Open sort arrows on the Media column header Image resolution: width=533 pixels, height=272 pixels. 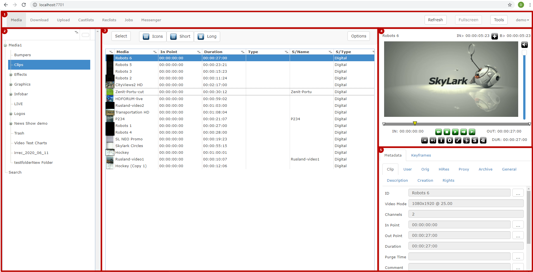pos(155,52)
